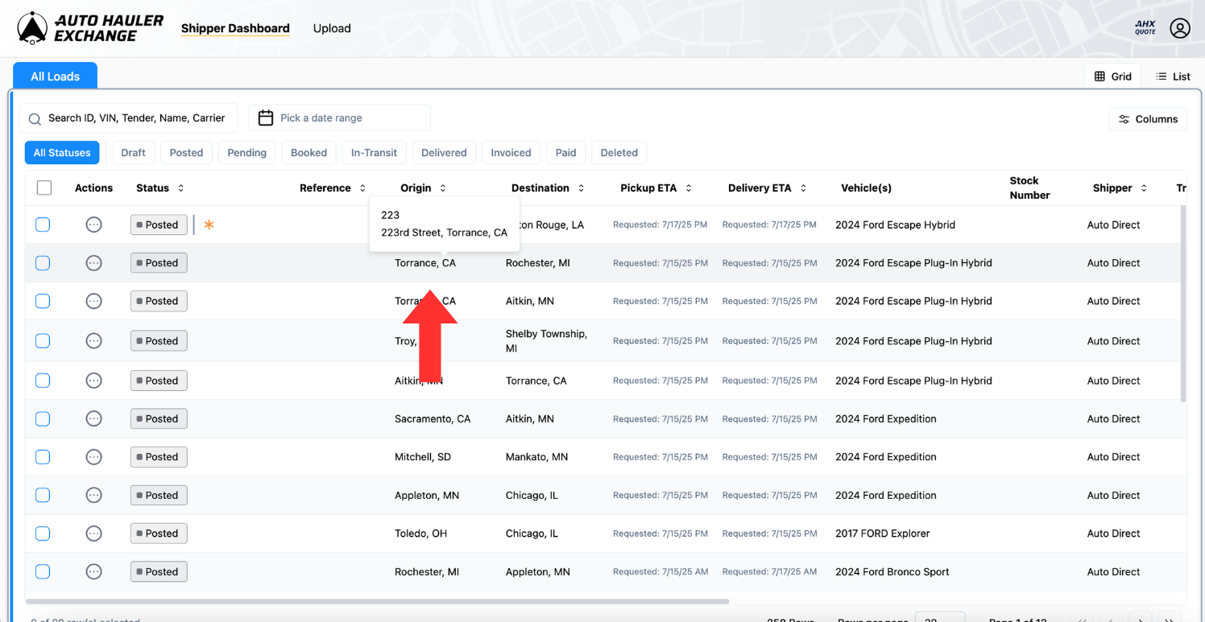Open the Shipper Dashboard tab

(x=235, y=28)
